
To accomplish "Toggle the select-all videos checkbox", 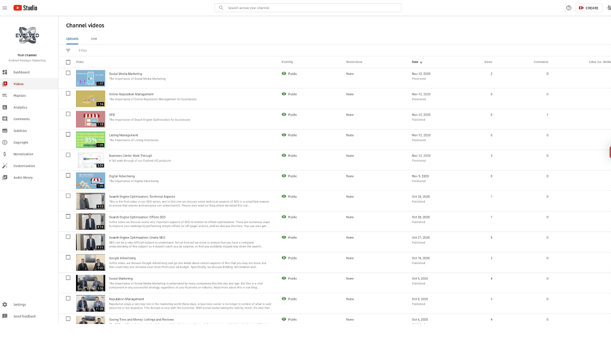I will [68, 62].
